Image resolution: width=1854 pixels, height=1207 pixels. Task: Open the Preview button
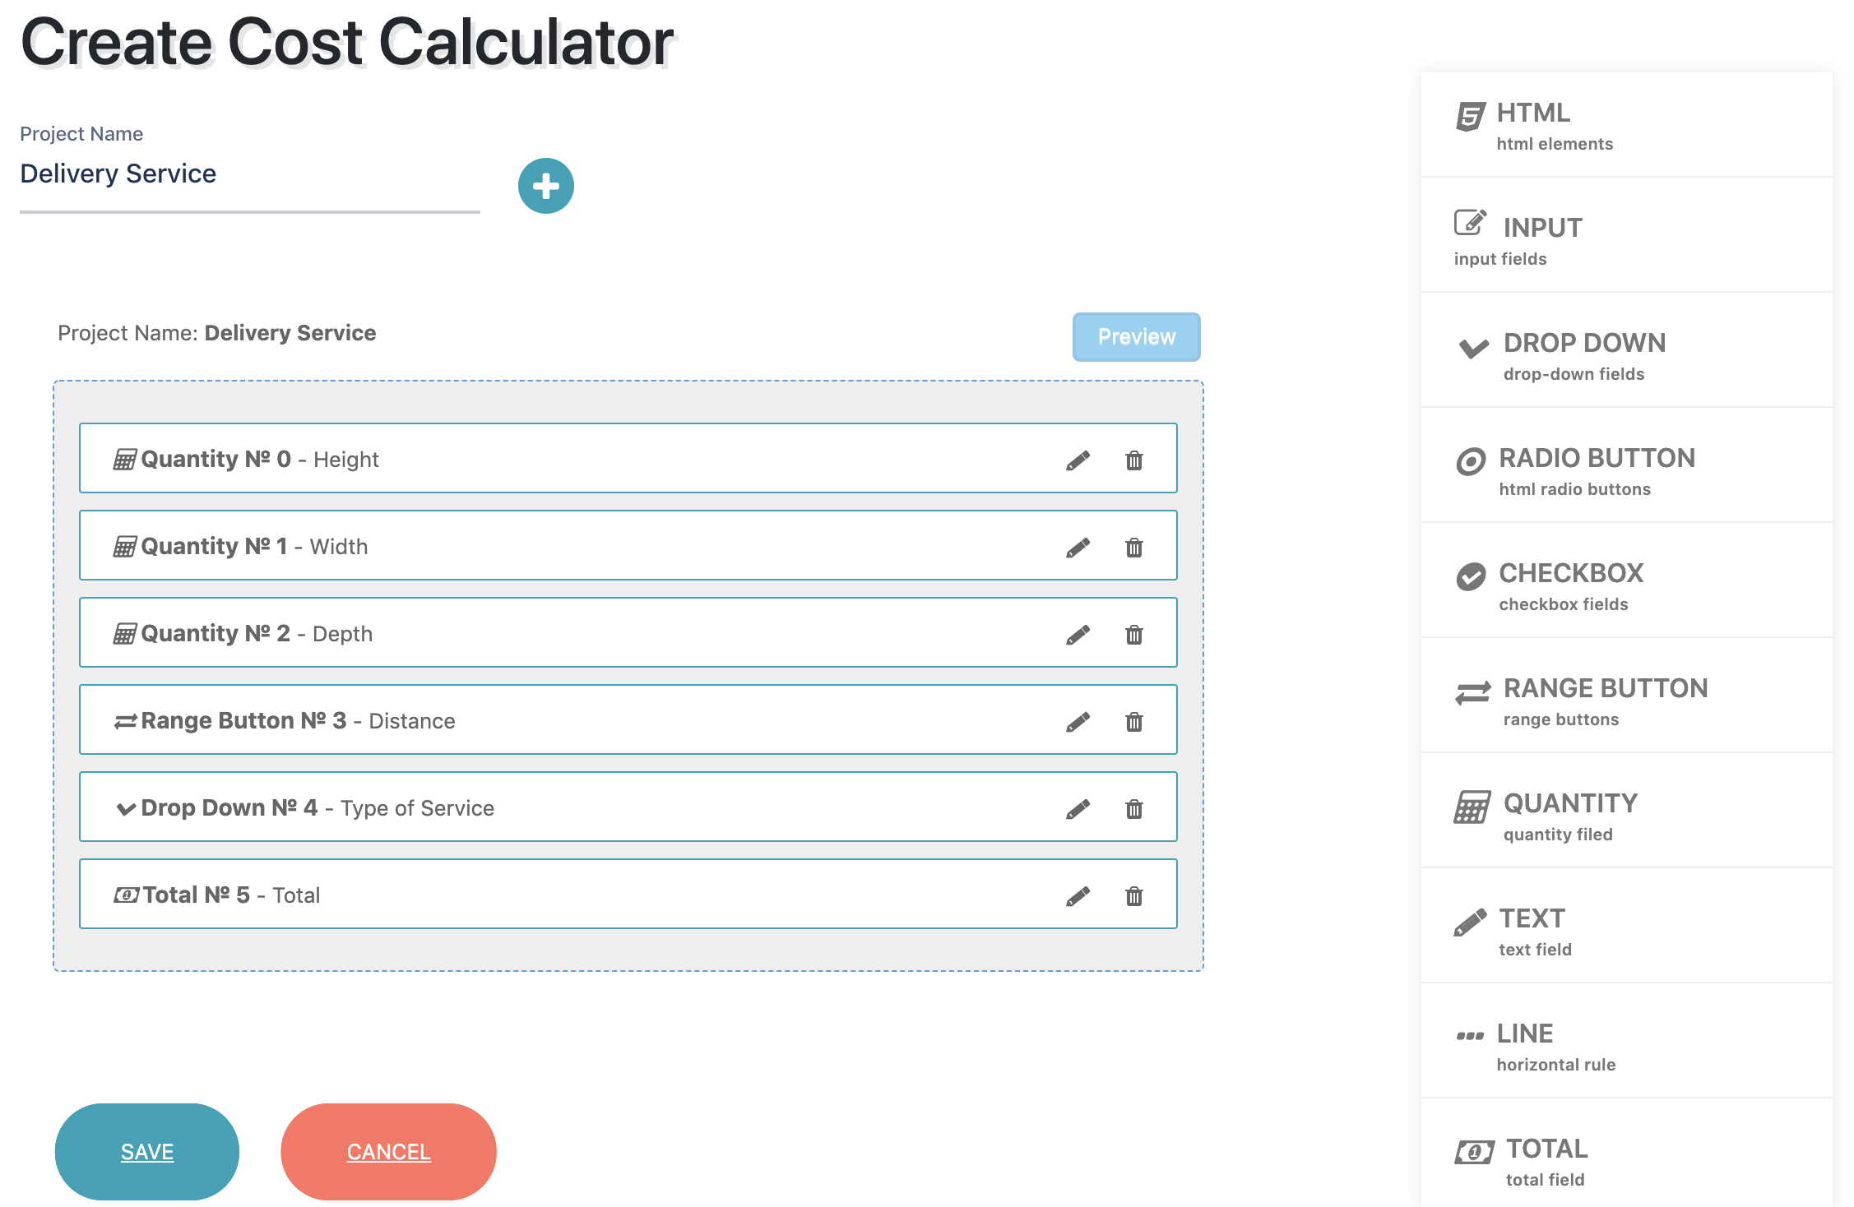click(1136, 337)
